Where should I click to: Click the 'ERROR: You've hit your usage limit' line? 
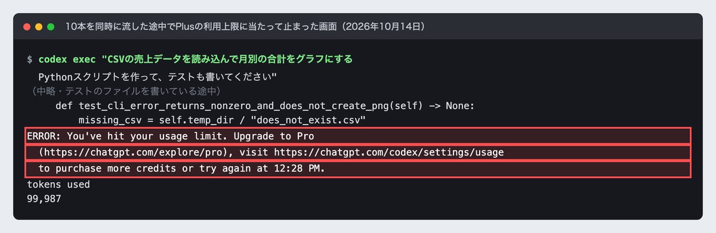tap(358, 136)
